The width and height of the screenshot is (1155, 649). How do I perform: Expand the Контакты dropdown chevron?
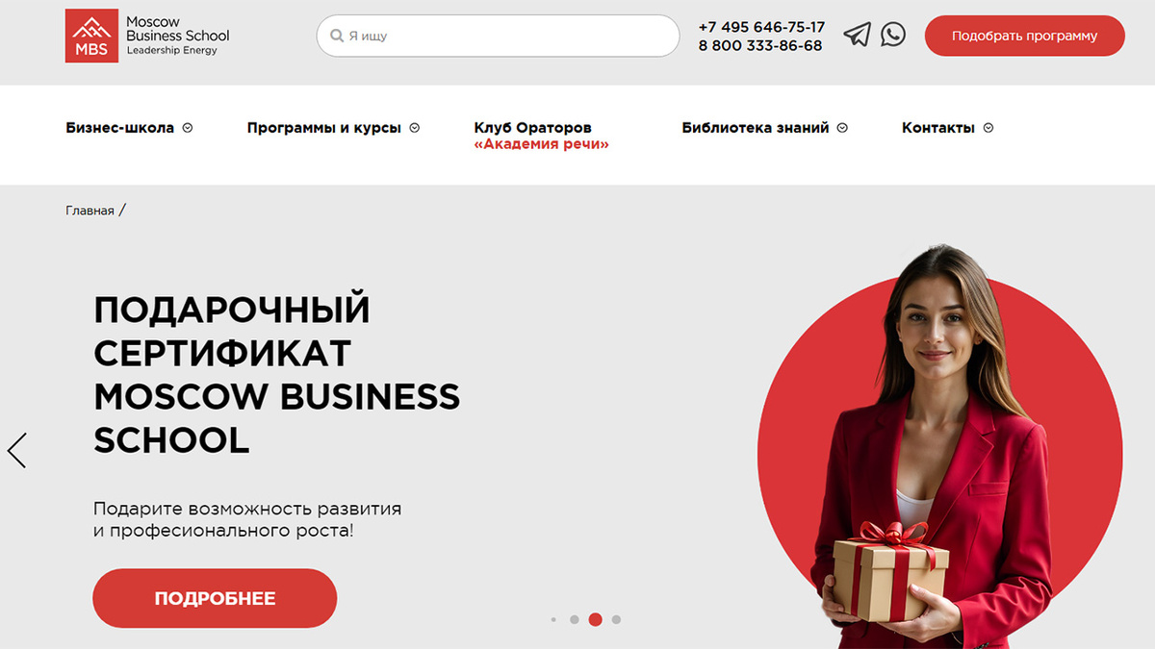point(988,128)
